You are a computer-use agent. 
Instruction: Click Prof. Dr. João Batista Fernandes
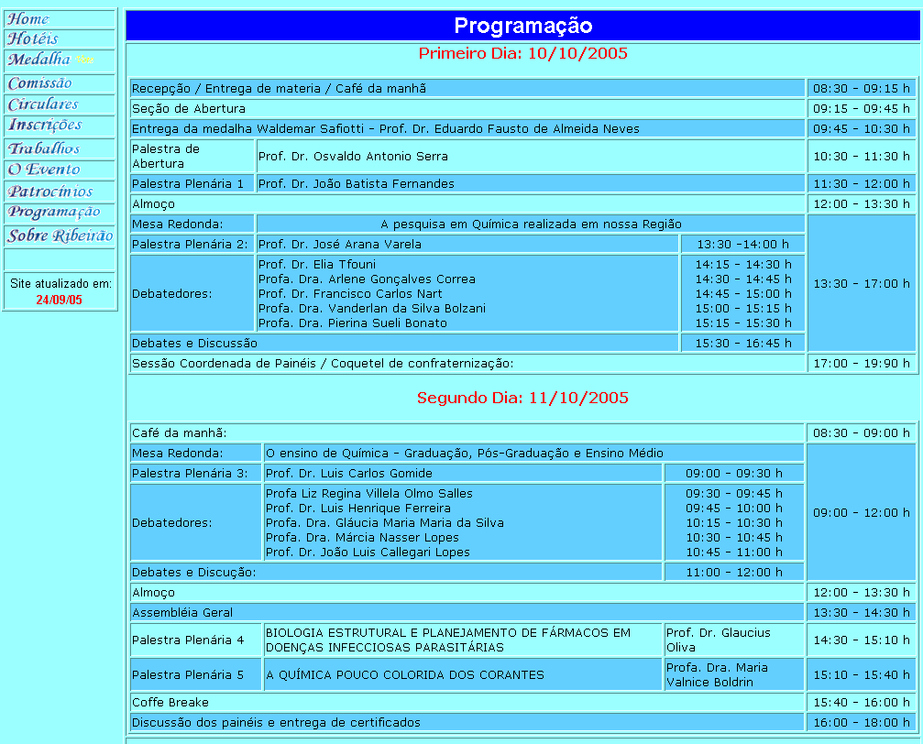[x=357, y=183]
